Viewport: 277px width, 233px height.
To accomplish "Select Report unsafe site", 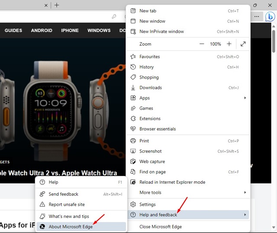I will coord(81,204).
